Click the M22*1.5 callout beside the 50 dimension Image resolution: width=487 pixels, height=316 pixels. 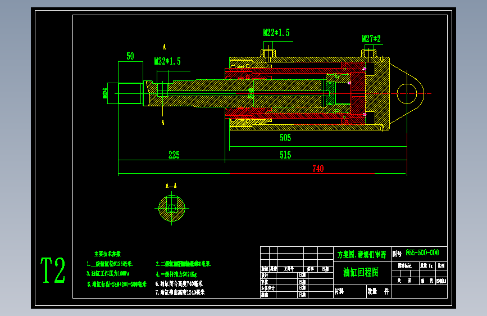point(167,61)
